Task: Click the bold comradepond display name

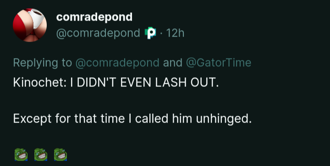Action: 94,17
